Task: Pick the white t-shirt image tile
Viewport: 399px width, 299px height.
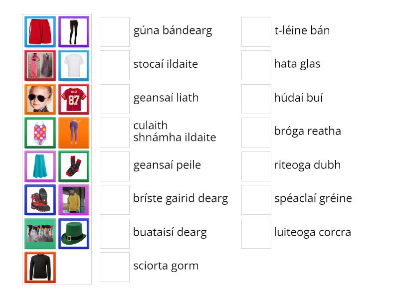Action: click(x=74, y=65)
